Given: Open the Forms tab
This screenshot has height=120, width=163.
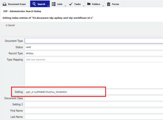Looking at the screenshot, I should [115, 4].
